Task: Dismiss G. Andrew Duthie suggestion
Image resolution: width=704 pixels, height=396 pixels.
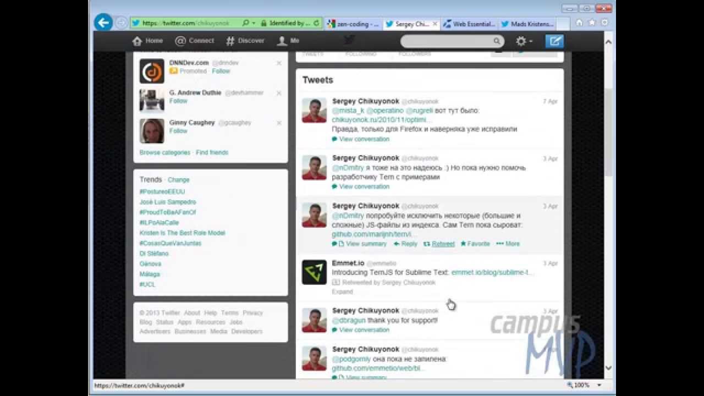Action: pos(279,93)
